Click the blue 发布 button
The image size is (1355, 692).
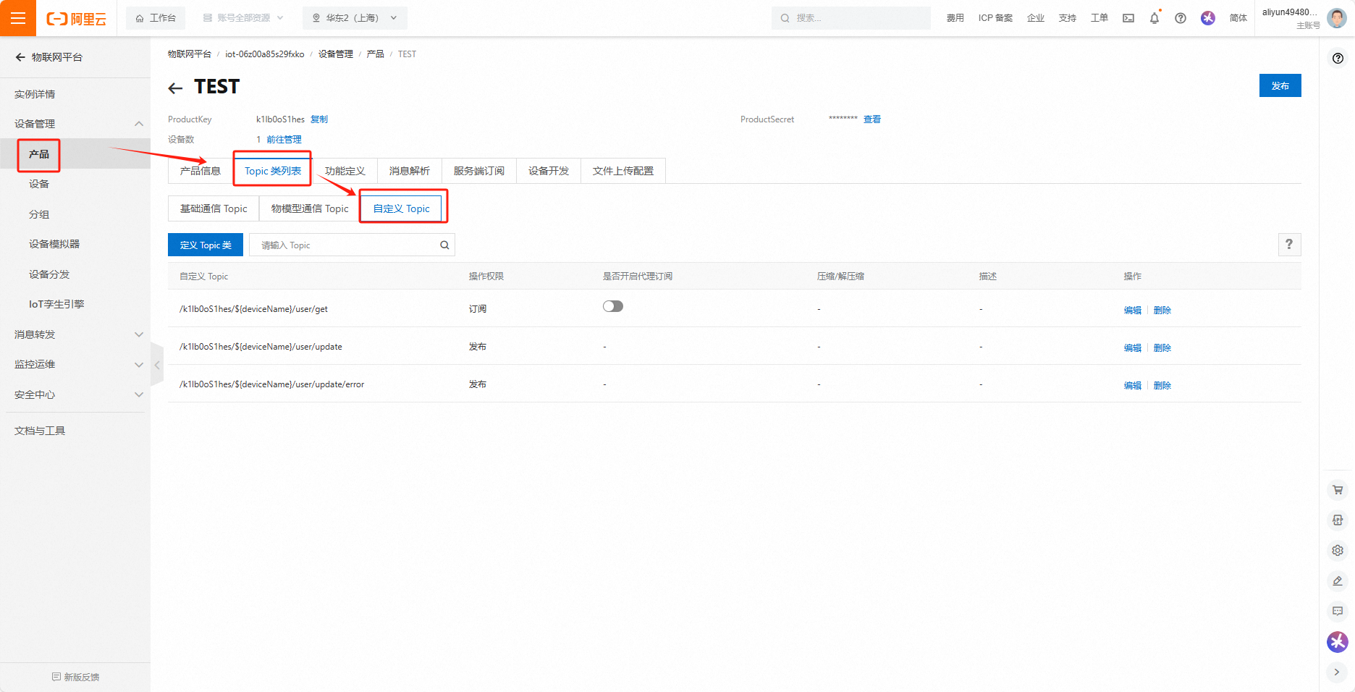tap(1280, 85)
